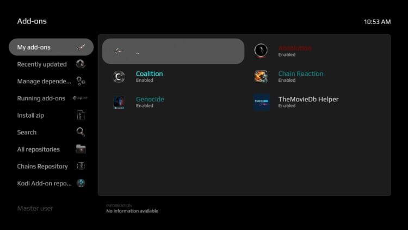This screenshot has height=230, width=408.
Task: Click the Manage dependencies gears icon
Action: [81, 81]
